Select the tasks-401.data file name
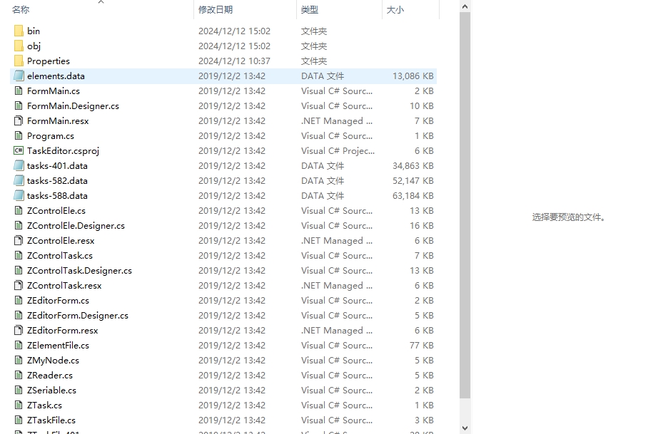The height and width of the screenshot is (434, 668). (x=57, y=165)
